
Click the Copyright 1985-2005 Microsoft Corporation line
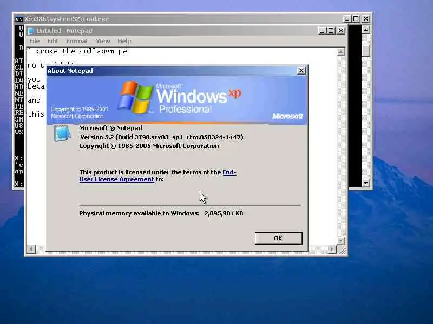pyautogui.click(x=149, y=146)
